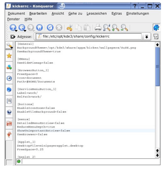Zoom in with the plus magnifier

115,28
